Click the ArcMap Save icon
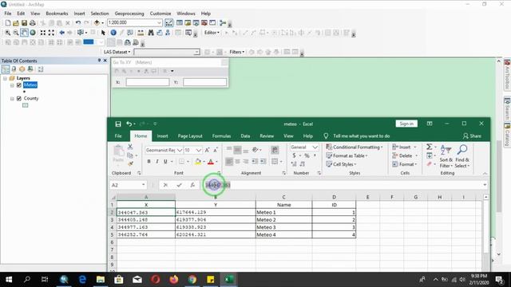Image resolution: width=511 pixels, height=287 pixels. point(24,23)
